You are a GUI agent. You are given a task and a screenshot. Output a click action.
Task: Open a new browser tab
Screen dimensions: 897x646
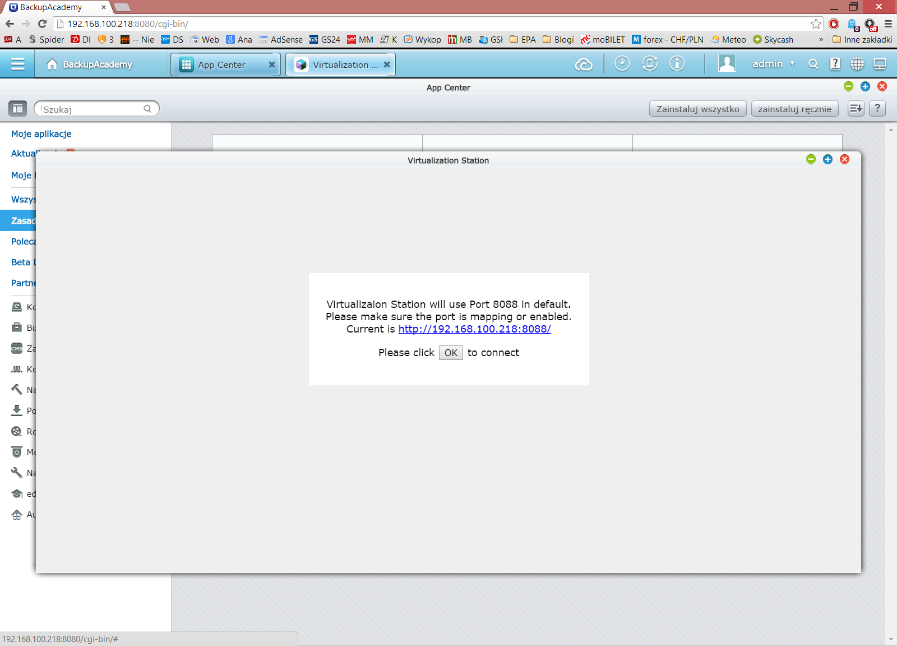pyautogui.click(x=122, y=7)
